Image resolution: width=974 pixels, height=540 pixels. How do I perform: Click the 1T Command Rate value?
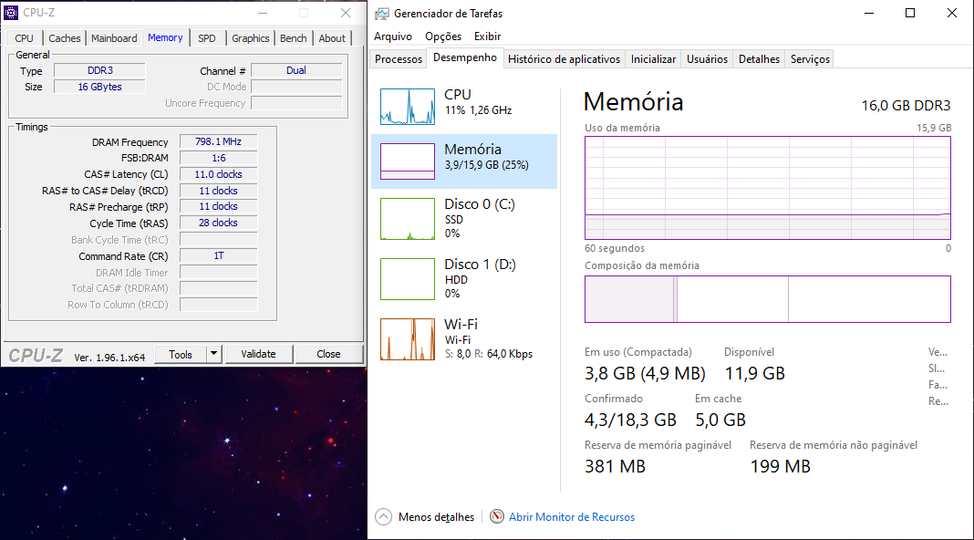tap(219, 255)
